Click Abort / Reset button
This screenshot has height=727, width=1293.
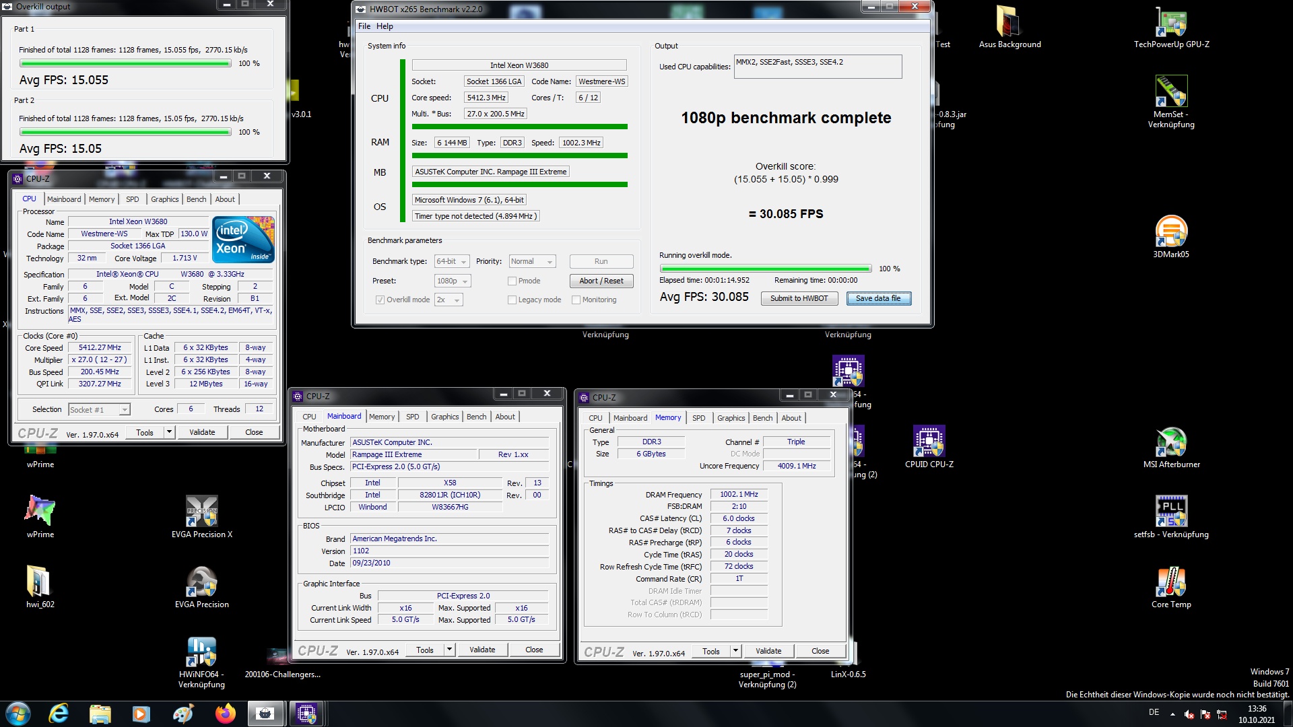tap(601, 281)
